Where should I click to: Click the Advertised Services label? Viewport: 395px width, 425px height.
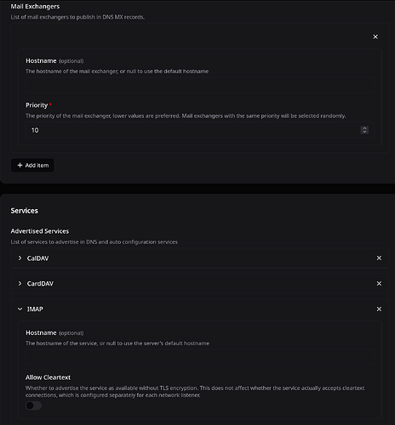pyautogui.click(x=40, y=231)
